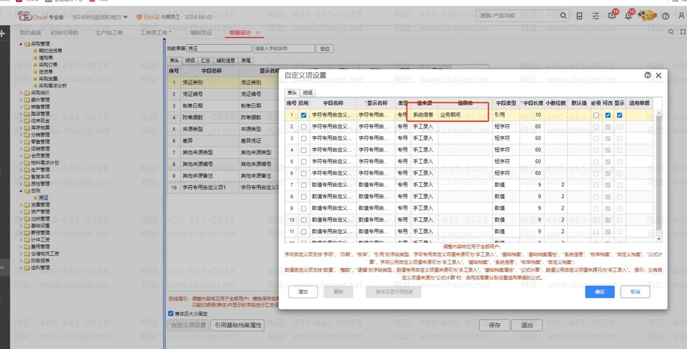
Task: Toggle 表体区大小固定 checkbox
Action: 170,313
